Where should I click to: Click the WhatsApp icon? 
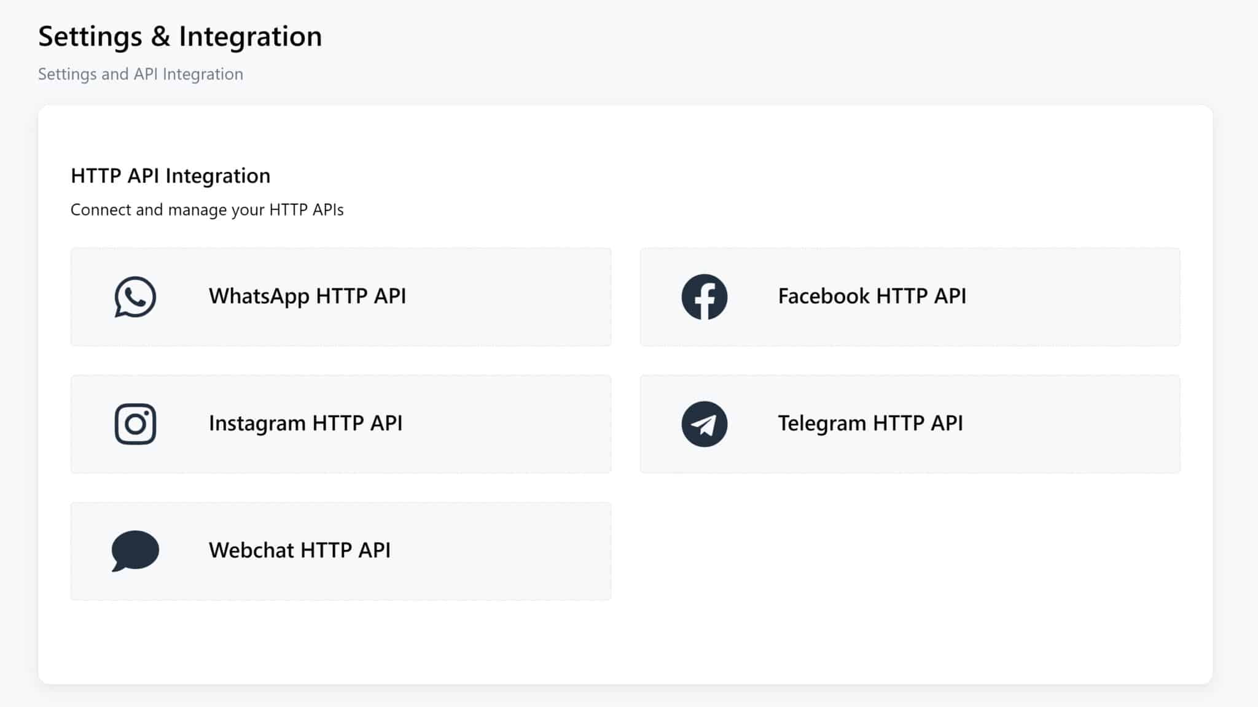(134, 296)
